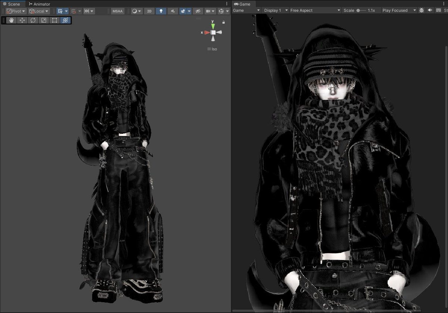Click the MSAA button in Scene toolbar
Screen dimensions: 448x313
(x=118, y=11)
